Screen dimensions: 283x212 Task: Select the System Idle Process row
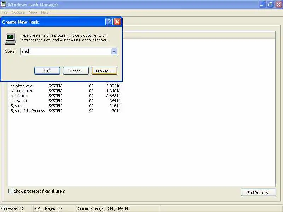[65, 111]
